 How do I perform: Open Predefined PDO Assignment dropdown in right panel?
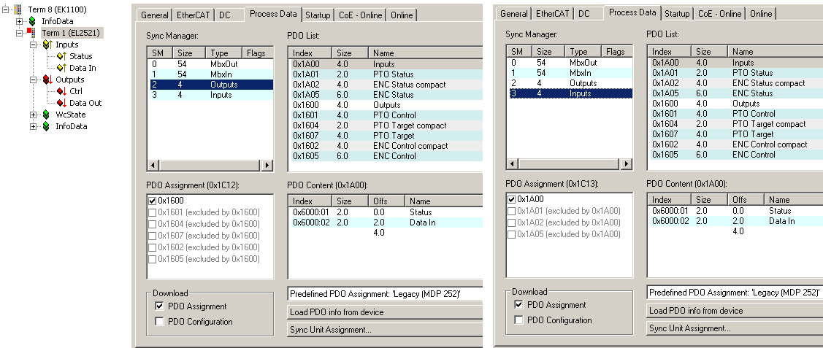(x=735, y=293)
